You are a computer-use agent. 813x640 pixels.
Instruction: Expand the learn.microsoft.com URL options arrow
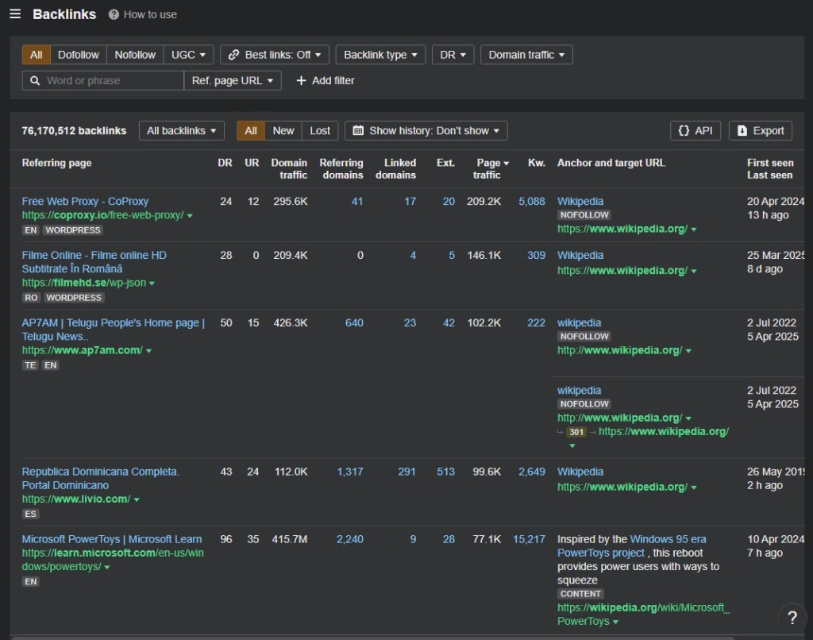(107, 568)
